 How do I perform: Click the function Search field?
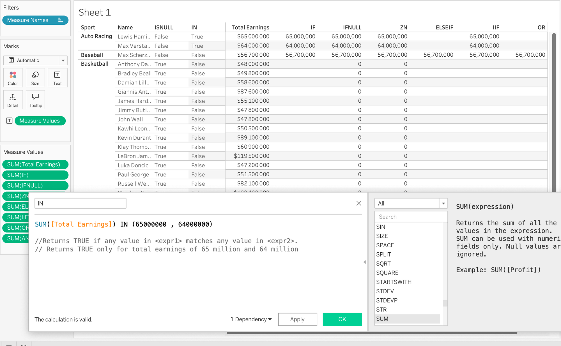click(411, 217)
